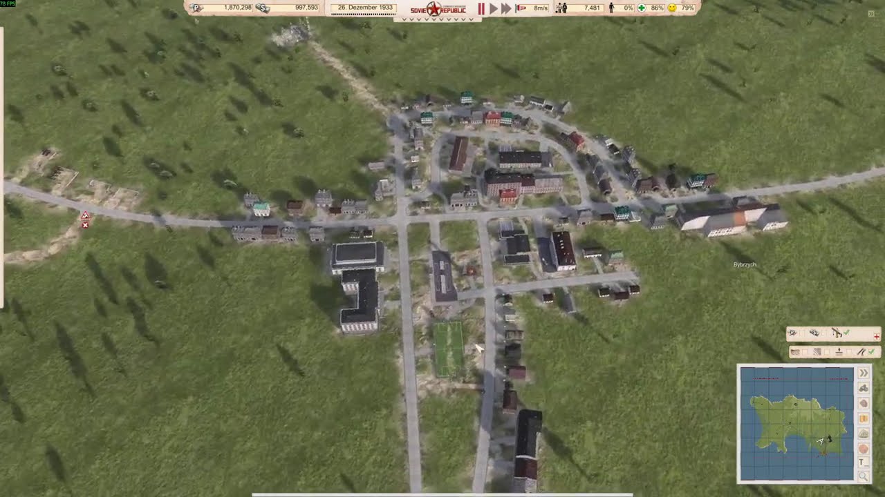Click the minimap magnifier search icon

coord(864,476)
